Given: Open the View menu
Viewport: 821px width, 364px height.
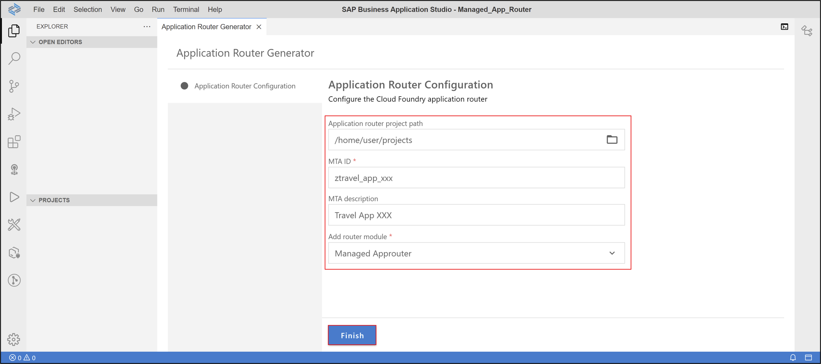Looking at the screenshot, I should pos(118,9).
